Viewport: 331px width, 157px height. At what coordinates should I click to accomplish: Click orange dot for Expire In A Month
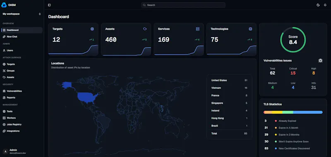point(276,128)
